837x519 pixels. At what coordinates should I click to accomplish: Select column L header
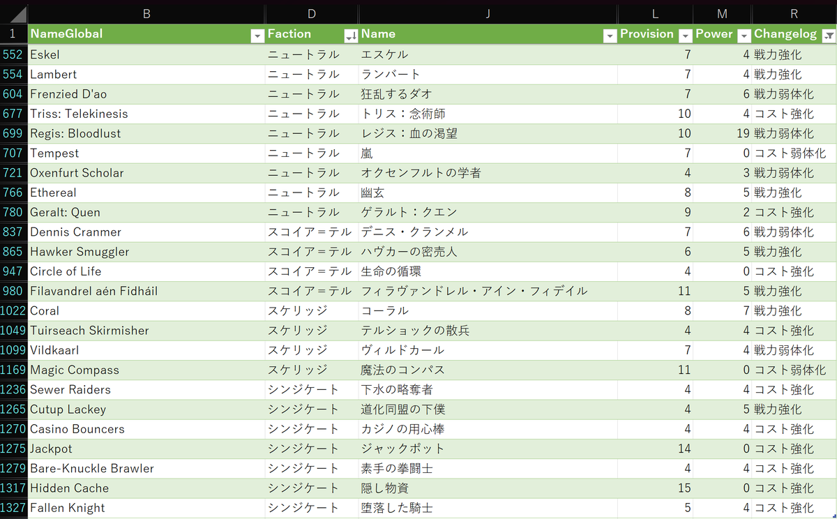pyautogui.click(x=656, y=13)
